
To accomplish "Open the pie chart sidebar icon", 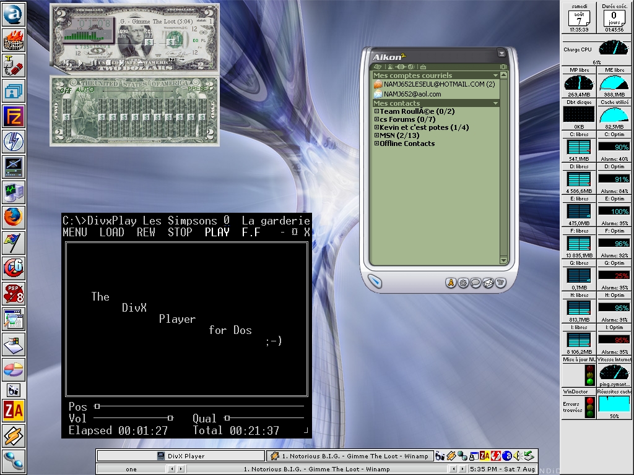I will tap(14, 370).
